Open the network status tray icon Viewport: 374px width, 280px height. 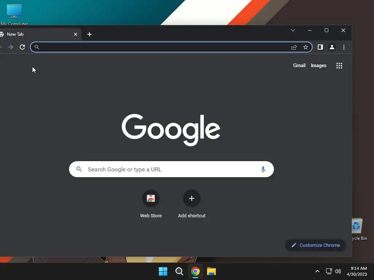point(329,271)
